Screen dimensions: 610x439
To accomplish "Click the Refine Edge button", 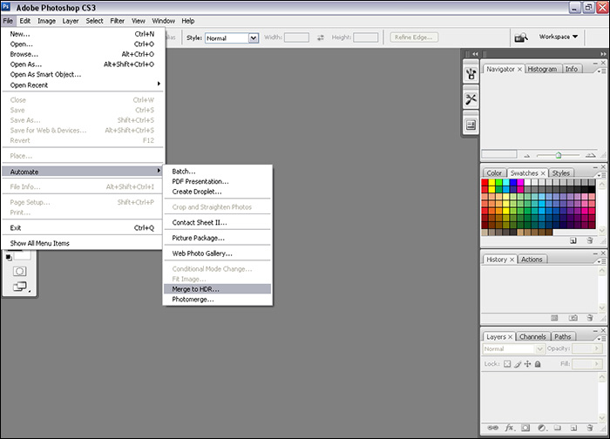I will tap(414, 37).
